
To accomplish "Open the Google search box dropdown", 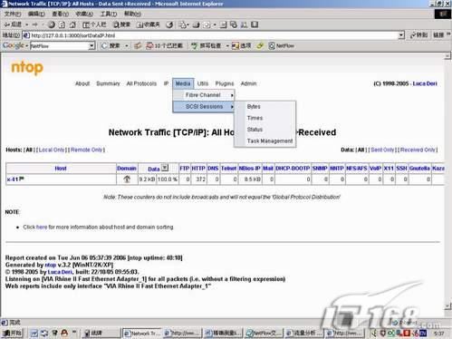I will [91, 46].
